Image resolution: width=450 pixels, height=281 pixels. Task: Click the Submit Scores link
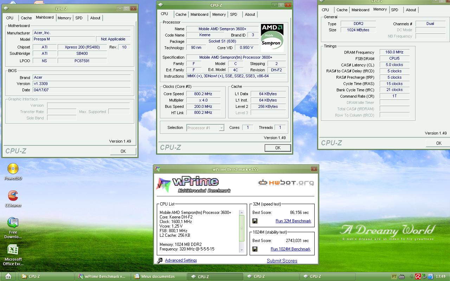(282, 261)
